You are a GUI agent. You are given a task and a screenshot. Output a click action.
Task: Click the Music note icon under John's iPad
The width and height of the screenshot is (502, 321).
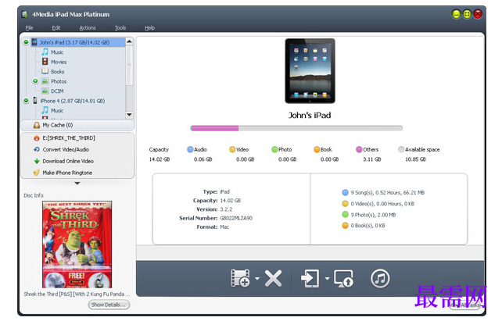coord(45,52)
